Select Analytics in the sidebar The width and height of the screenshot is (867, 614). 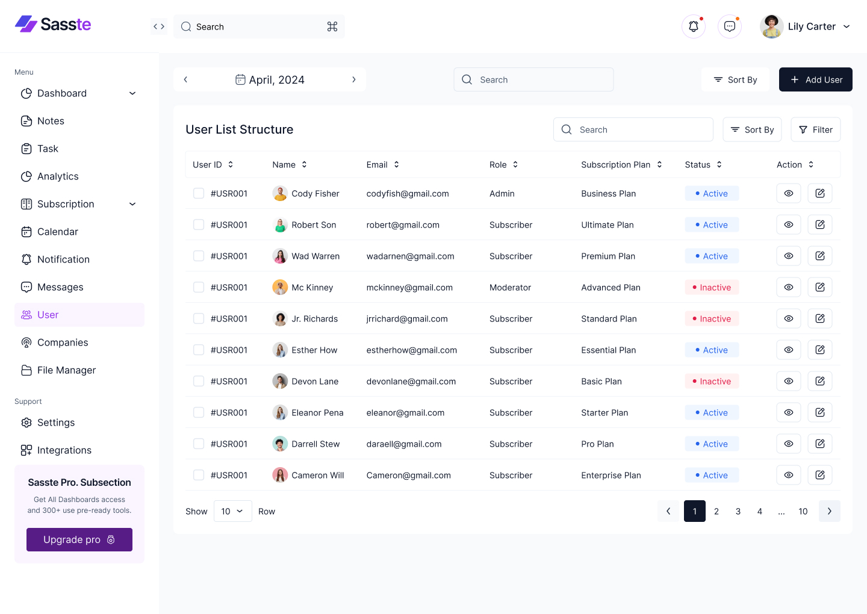click(x=58, y=176)
